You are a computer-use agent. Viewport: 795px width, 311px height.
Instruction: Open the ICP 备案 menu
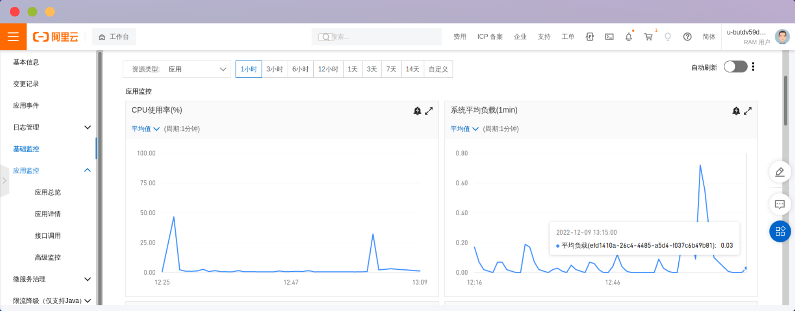[490, 37]
